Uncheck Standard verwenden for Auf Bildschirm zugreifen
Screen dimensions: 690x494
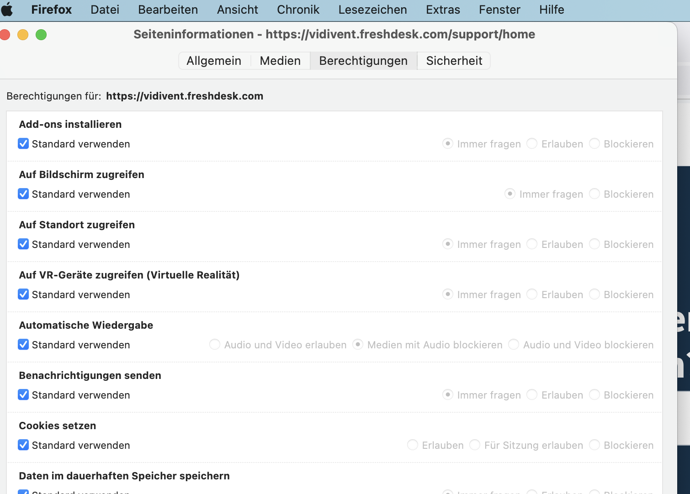coord(23,194)
